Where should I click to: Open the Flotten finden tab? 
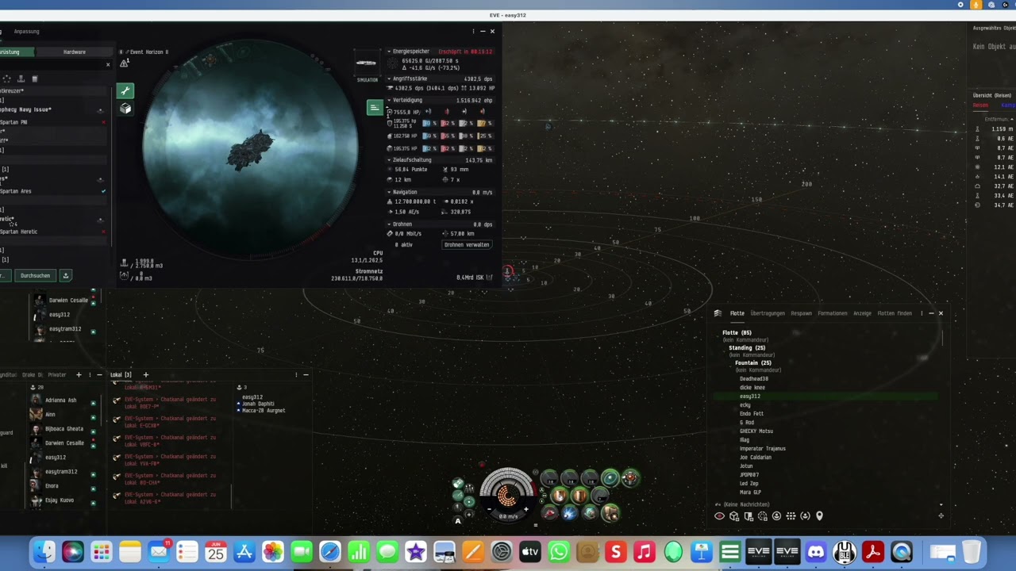(895, 313)
